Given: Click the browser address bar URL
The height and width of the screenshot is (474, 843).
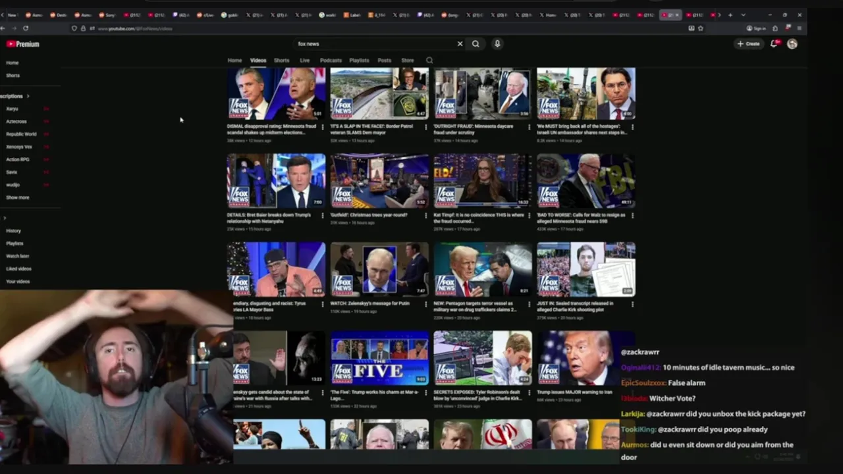Looking at the screenshot, I should pyautogui.click(x=135, y=28).
